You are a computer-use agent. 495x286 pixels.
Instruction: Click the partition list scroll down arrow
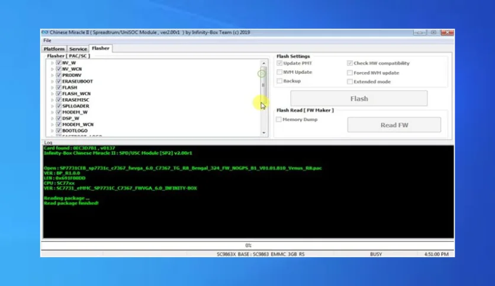[264, 132]
